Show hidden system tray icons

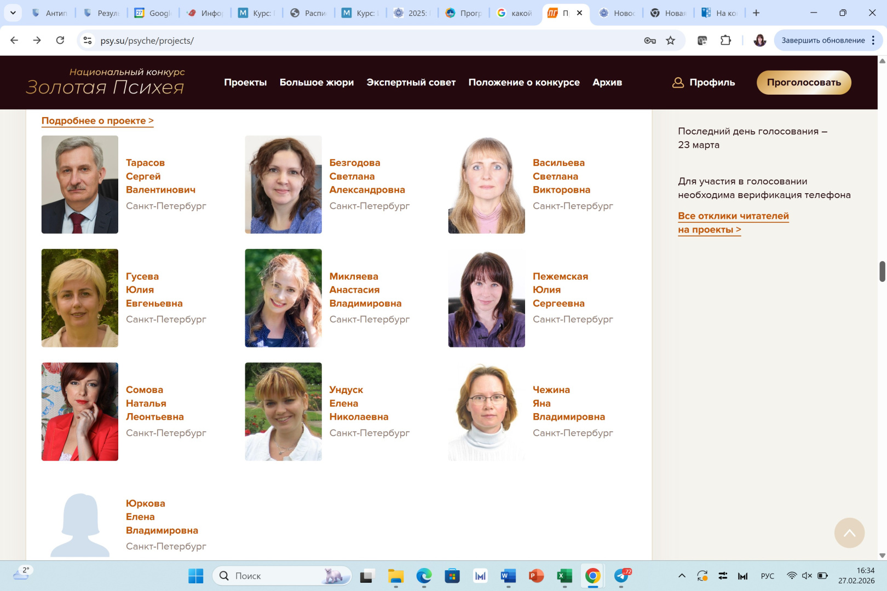pos(682,576)
